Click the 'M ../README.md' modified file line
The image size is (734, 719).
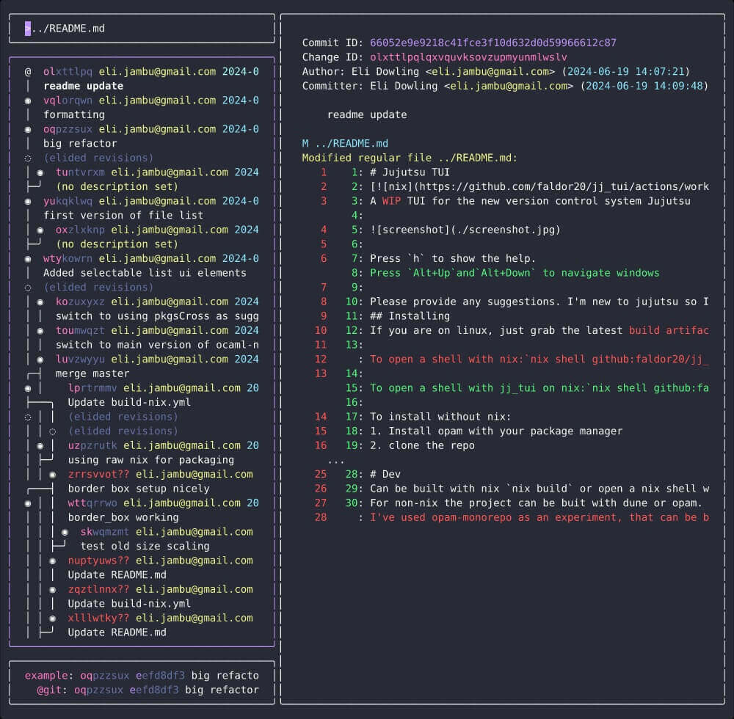click(x=345, y=143)
